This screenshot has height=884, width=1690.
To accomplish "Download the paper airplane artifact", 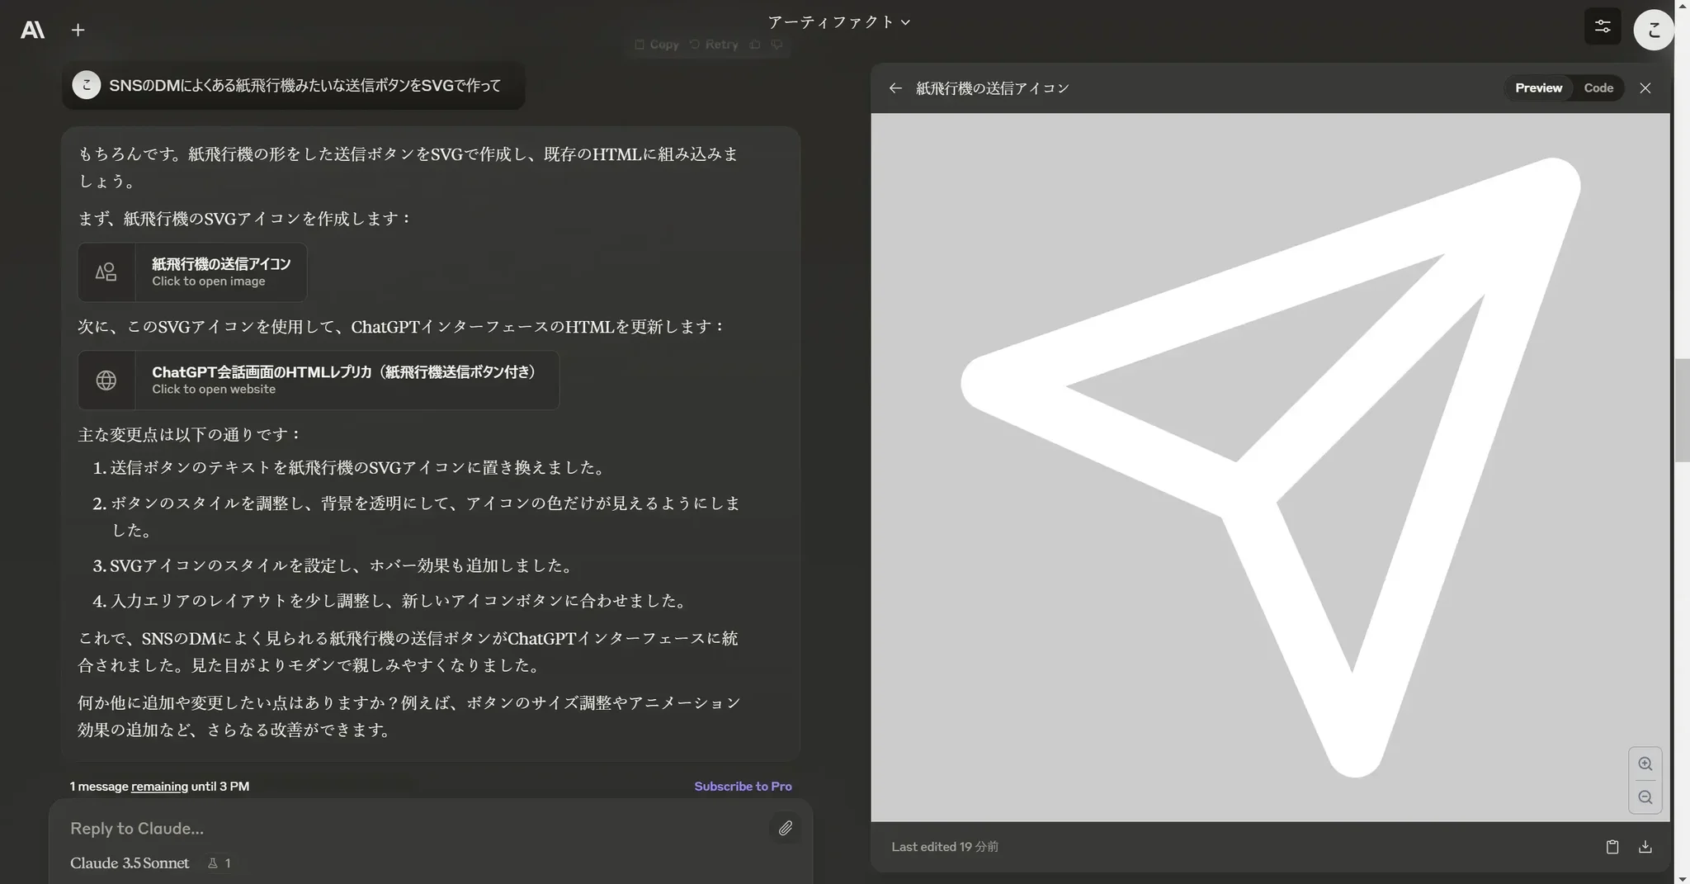I will coord(1645,847).
